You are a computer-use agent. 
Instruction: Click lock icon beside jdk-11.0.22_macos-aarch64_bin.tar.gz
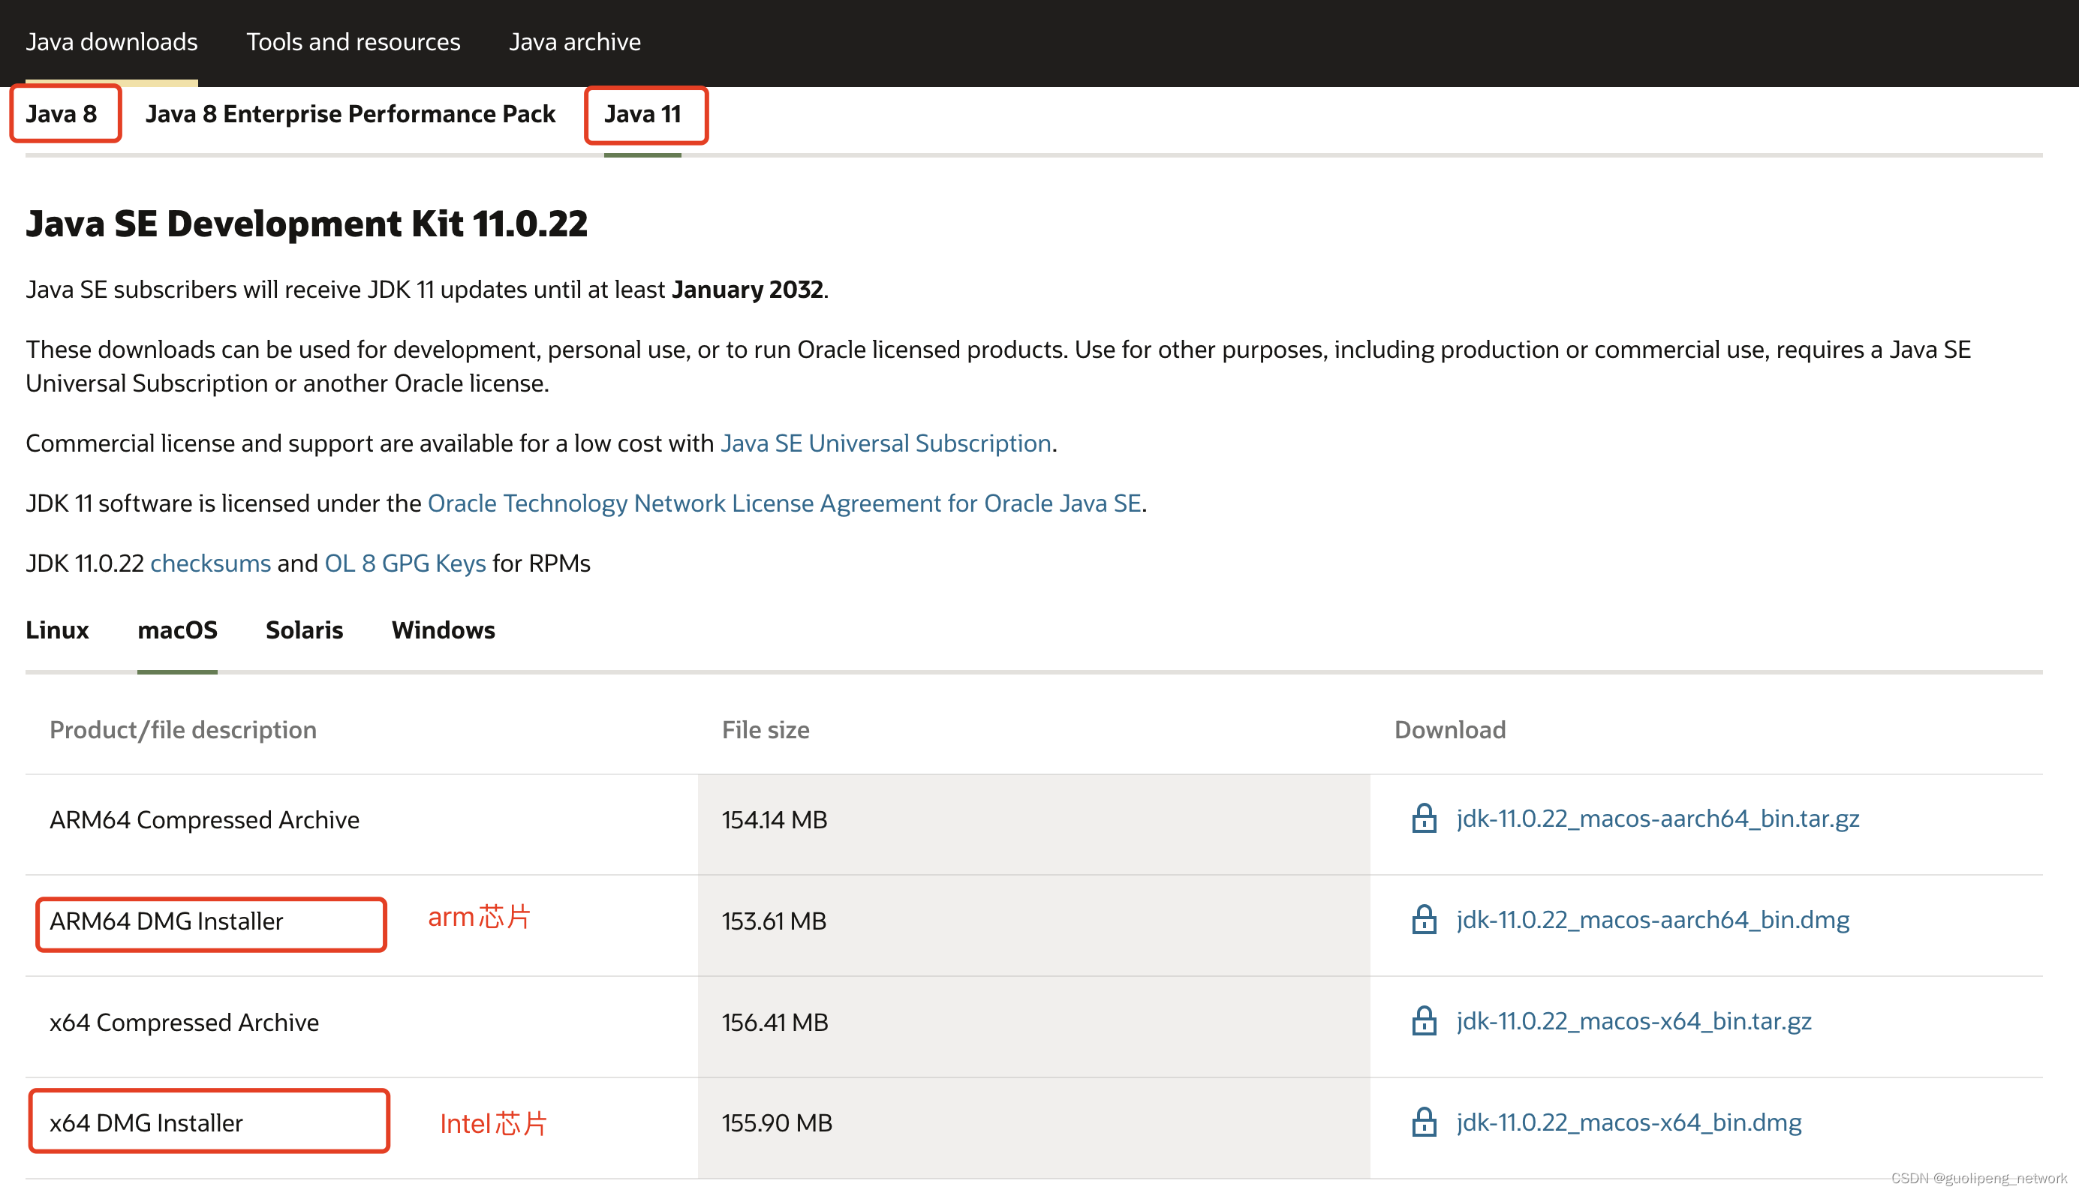pyautogui.click(x=1424, y=819)
